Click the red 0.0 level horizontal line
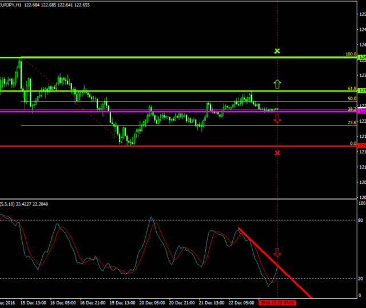The image size is (366, 308). pyautogui.click(x=172, y=146)
